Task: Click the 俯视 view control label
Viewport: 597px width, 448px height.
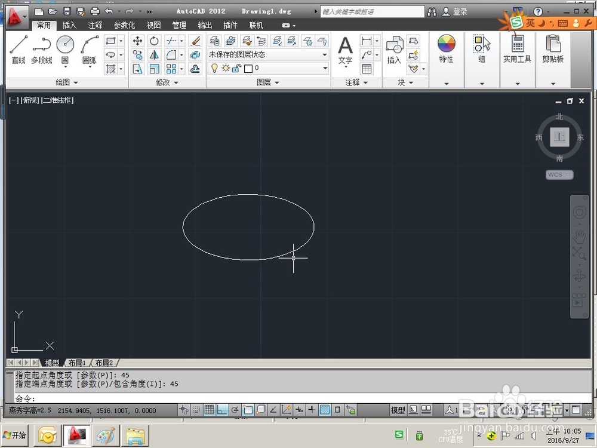Action: pos(30,100)
